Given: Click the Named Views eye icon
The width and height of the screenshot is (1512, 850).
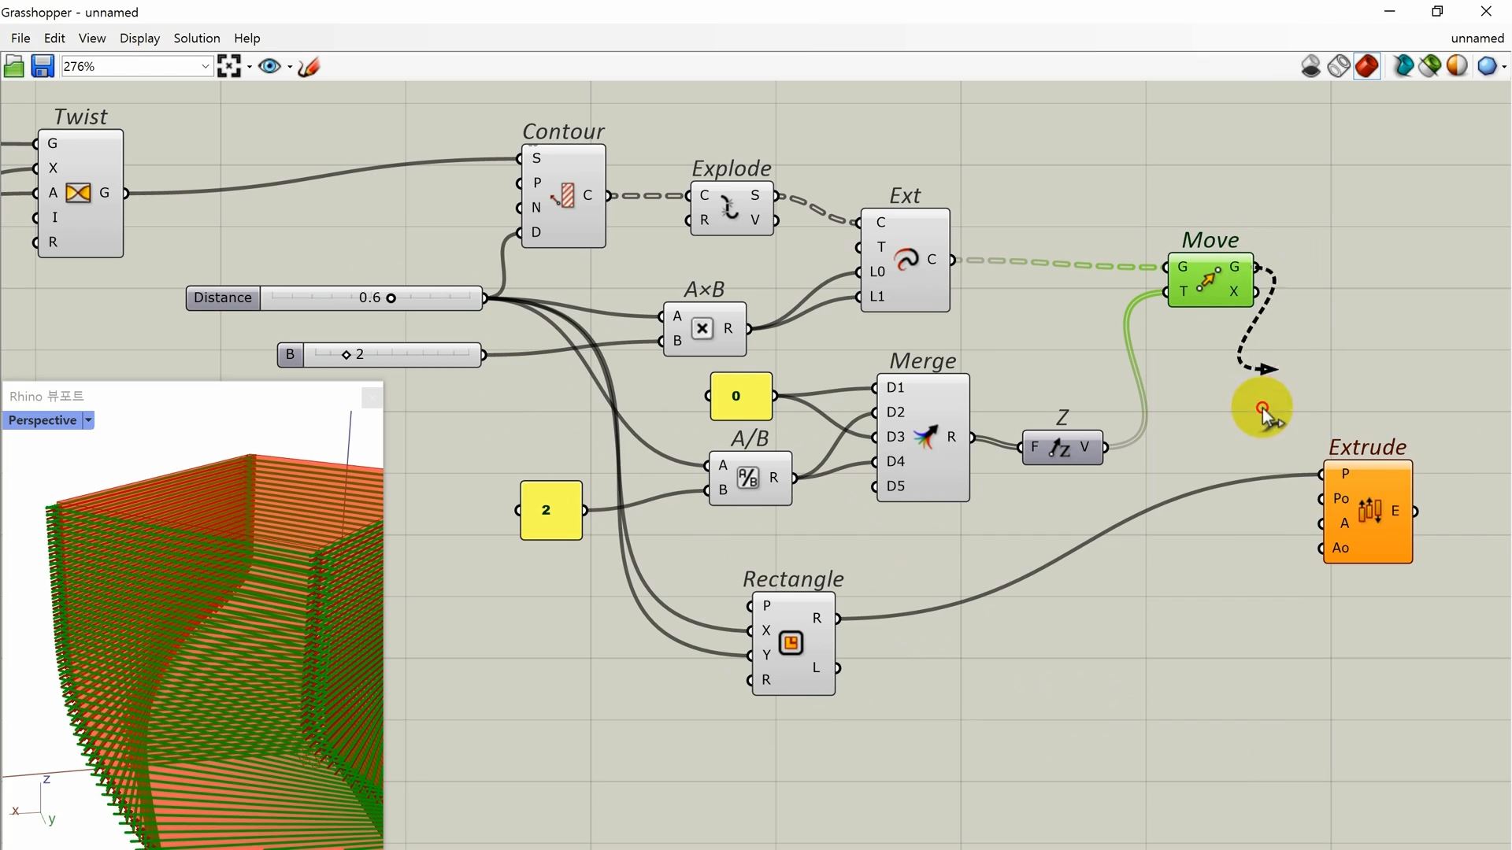Looking at the screenshot, I should click(270, 66).
